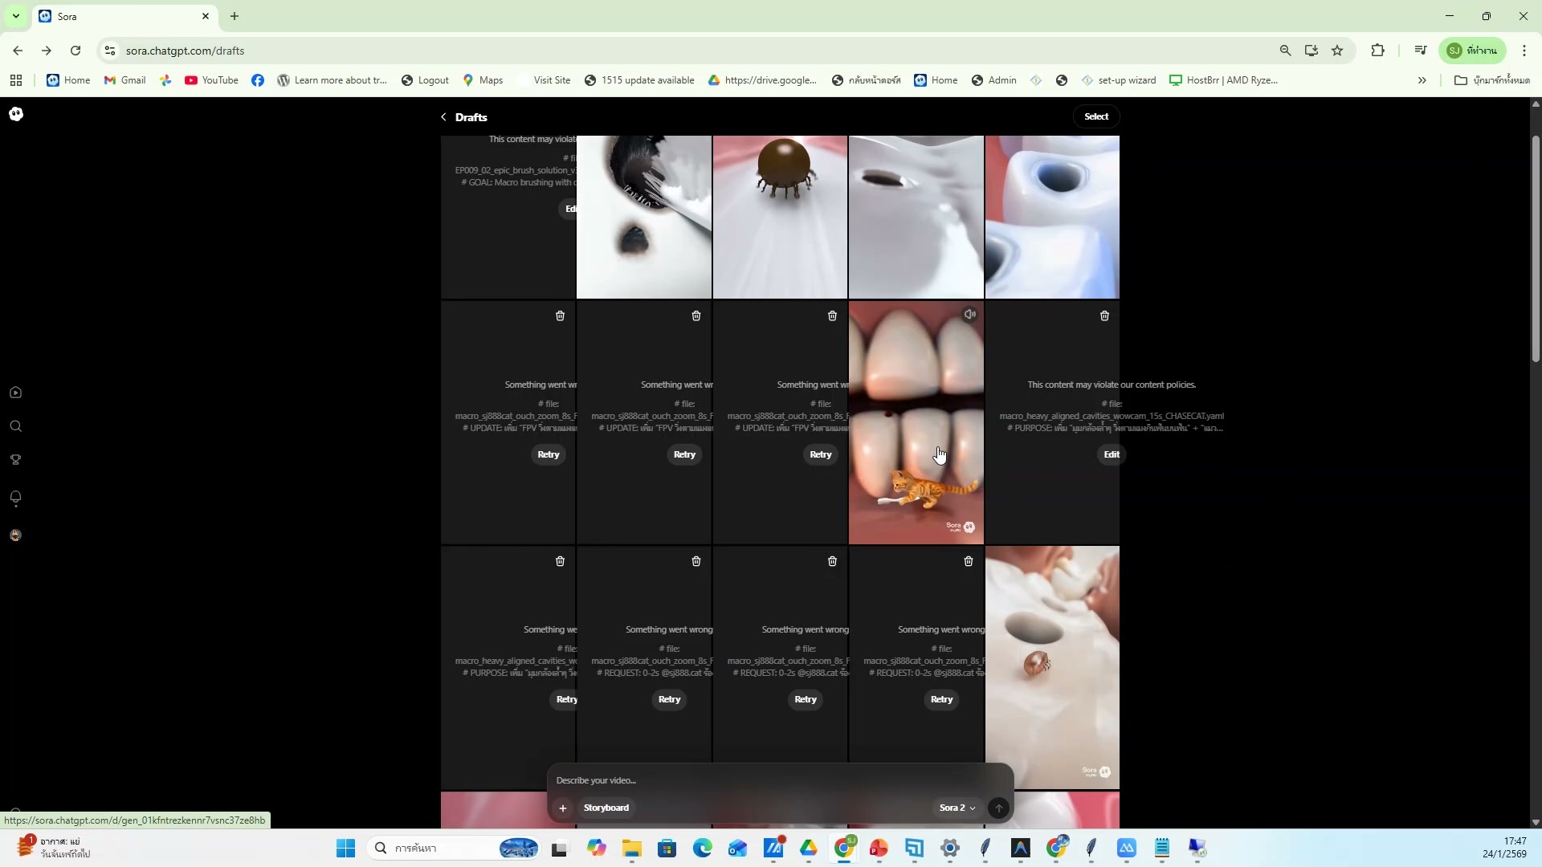Image resolution: width=1542 pixels, height=867 pixels.
Task: Expand the Sora 2 model dropdown
Action: coord(957,808)
